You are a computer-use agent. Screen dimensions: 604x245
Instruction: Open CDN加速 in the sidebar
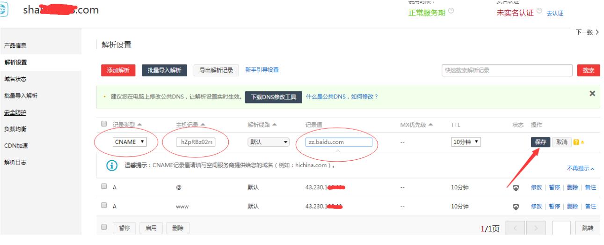coord(16,146)
